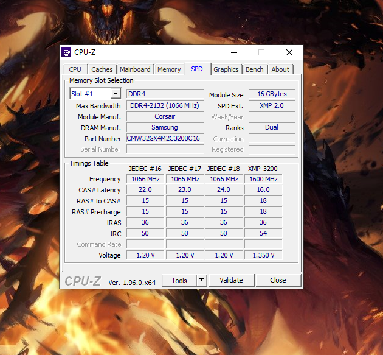Click the 16.0 XMP CAS latency cell

click(263, 189)
